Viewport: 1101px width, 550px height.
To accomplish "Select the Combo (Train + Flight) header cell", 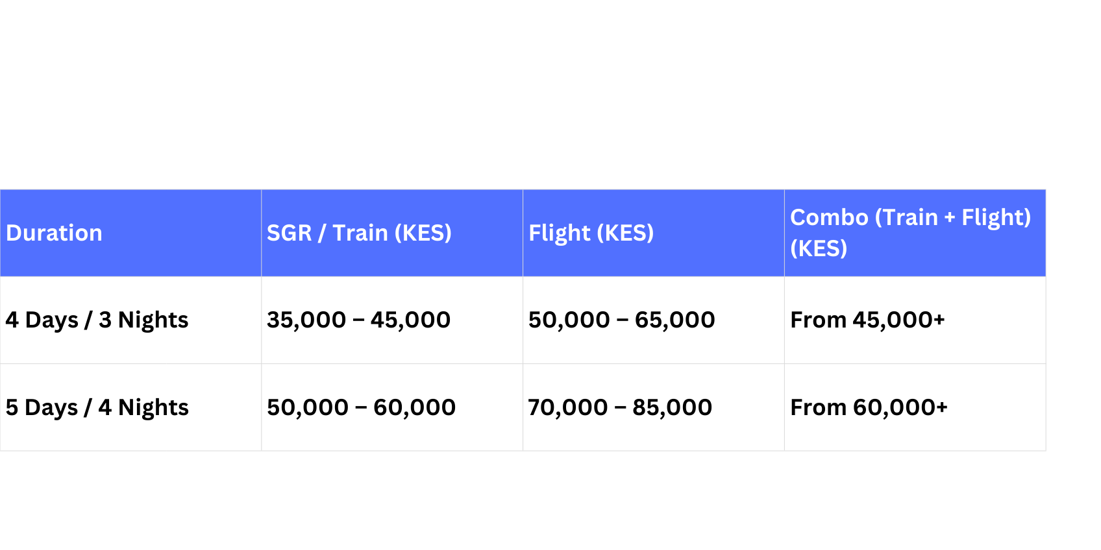I will [x=910, y=232].
